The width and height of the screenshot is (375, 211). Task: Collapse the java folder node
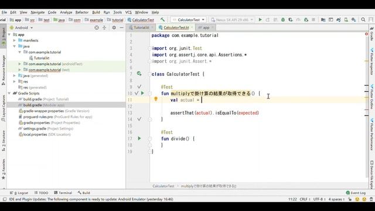click(15, 46)
